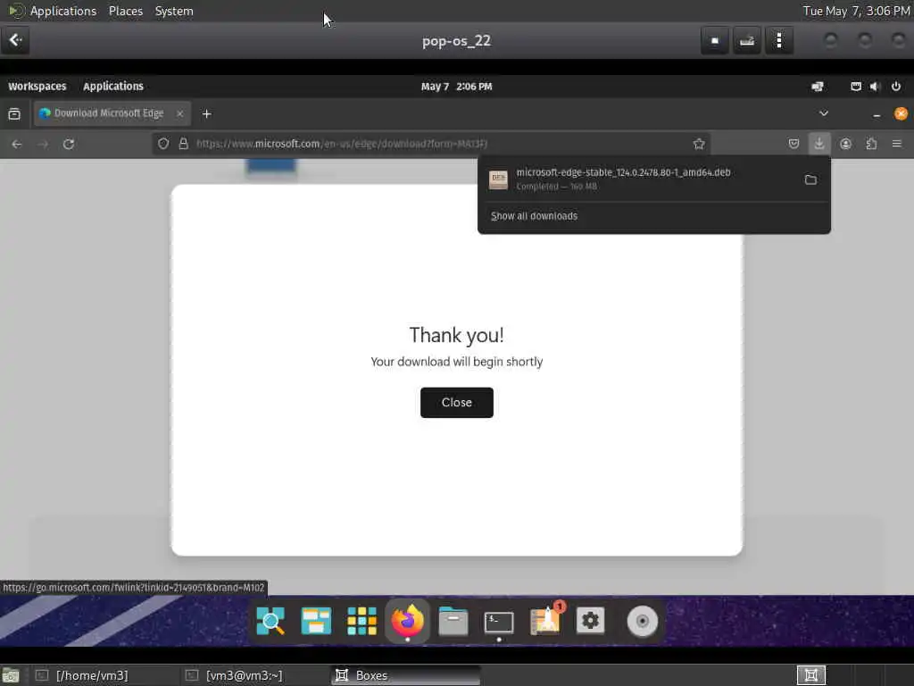Open the Boxes three-dot menu
914x686 pixels.
pyautogui.click(x=778, y=40)
